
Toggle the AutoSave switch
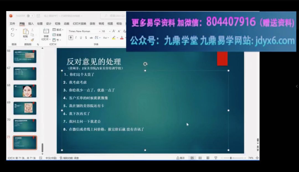pyautogui.click(x=30, y=16)
